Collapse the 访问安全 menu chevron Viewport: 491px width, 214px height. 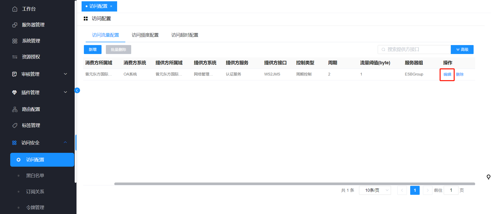point(65,142)
